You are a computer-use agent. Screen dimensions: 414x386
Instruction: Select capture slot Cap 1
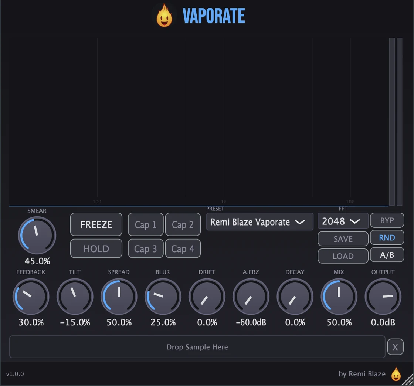(146, 224)
